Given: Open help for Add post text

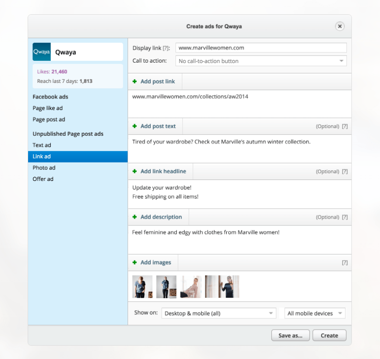Looking at the screenshot, I should click(x=345, y=126).
